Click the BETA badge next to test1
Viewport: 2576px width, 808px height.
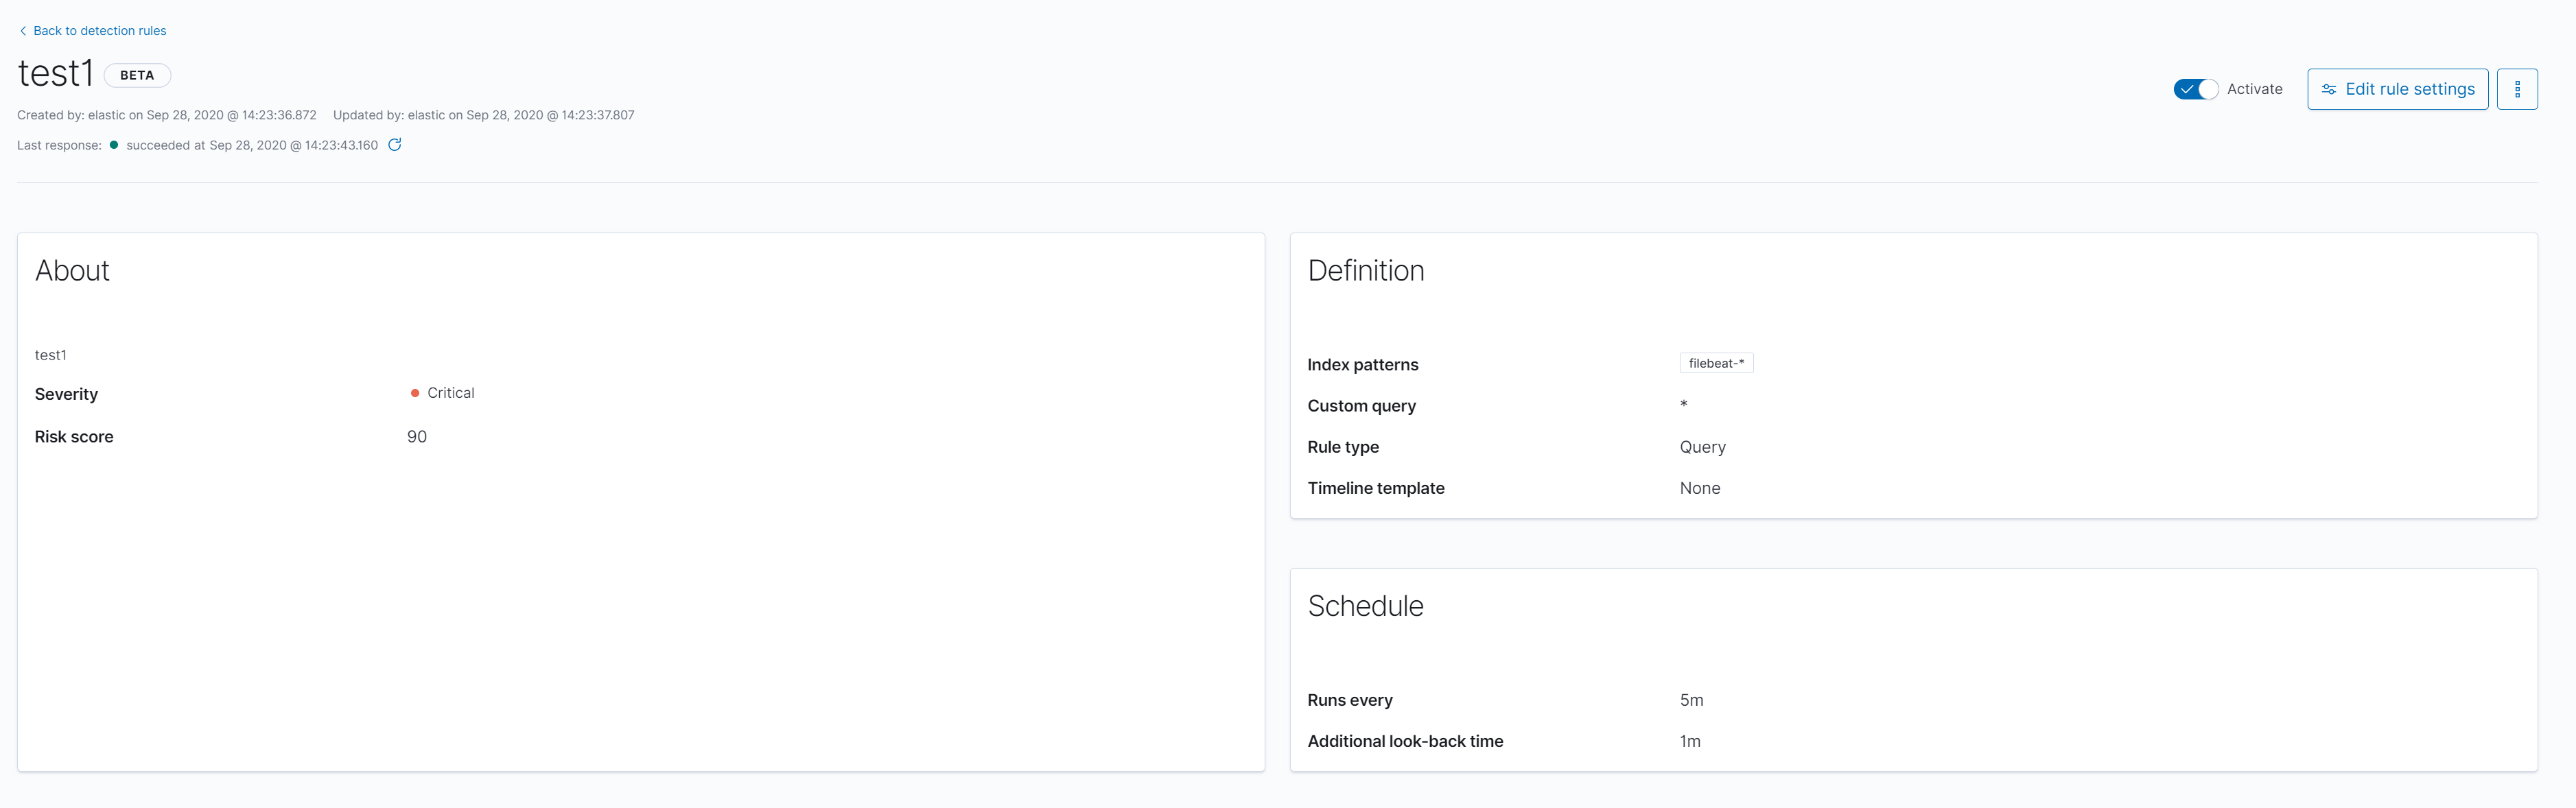pos(137,75)
